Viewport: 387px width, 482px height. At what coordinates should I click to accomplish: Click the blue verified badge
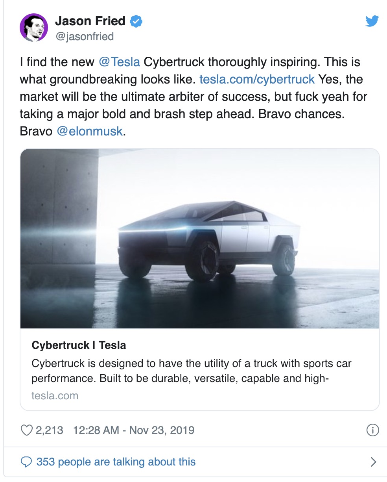tap(136, 21)
